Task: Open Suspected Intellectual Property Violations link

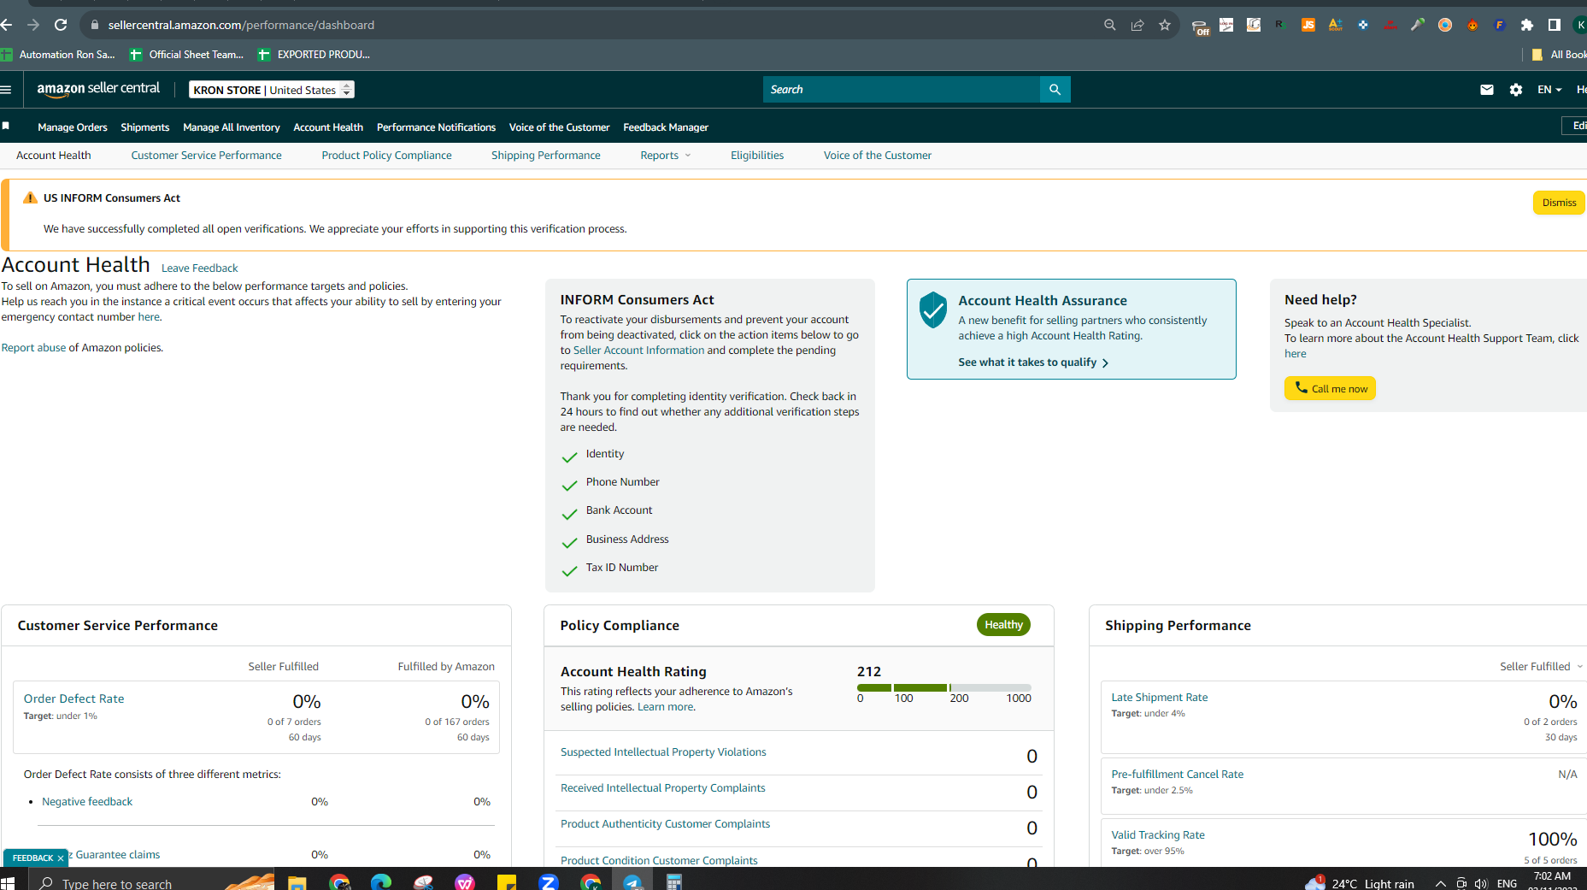Action: 663,752
